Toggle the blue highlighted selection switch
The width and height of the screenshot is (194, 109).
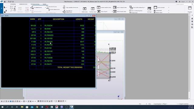(x=11, y=101)
